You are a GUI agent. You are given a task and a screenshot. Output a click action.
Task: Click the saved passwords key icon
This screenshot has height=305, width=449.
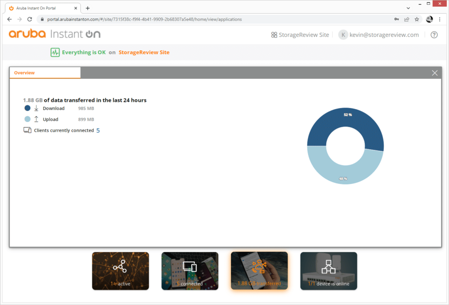[396, 19]
